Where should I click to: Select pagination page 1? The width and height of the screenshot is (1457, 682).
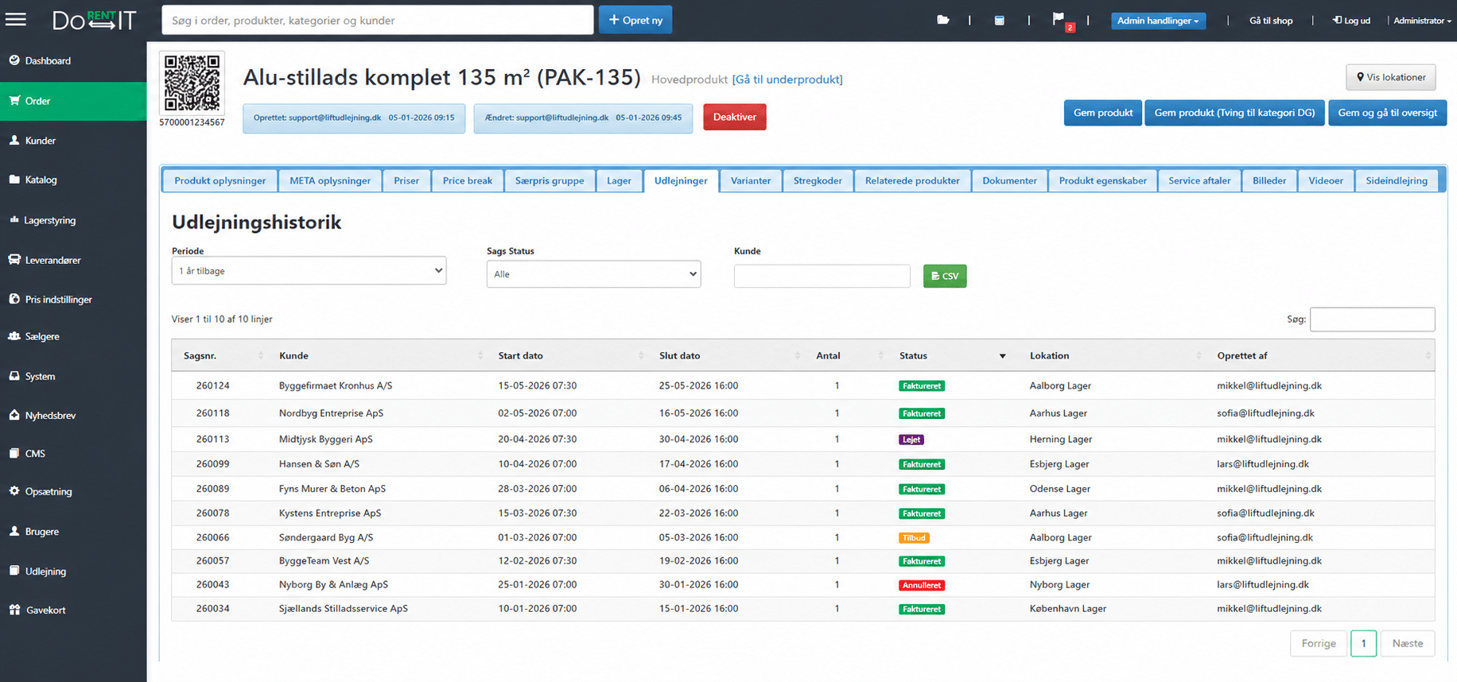pyautogui.click(x=1363, y=643)
